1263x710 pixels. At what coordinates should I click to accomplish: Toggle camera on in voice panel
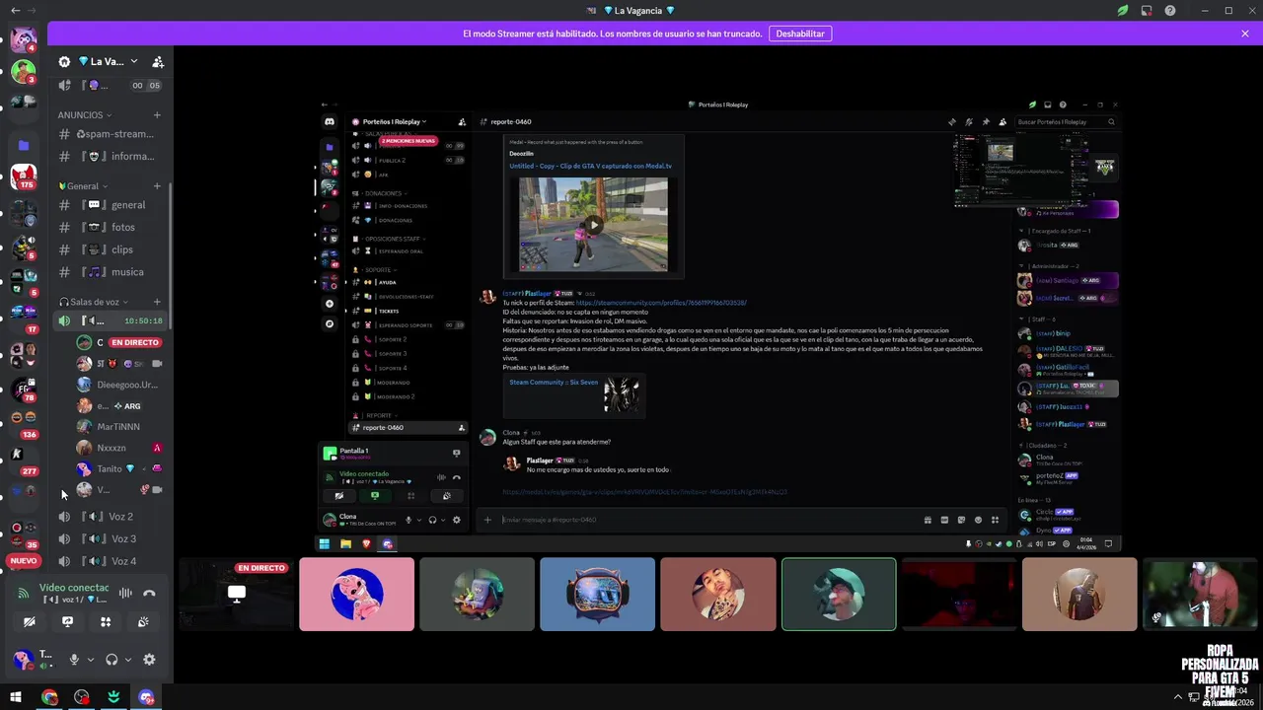point(30,622)
